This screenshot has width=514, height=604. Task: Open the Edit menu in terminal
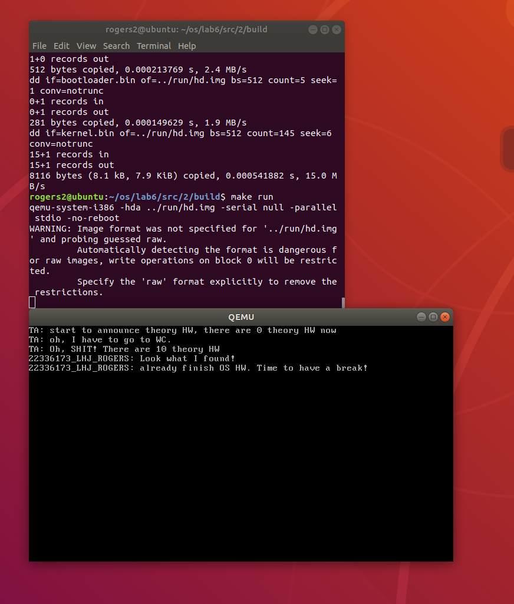point(61,46)
